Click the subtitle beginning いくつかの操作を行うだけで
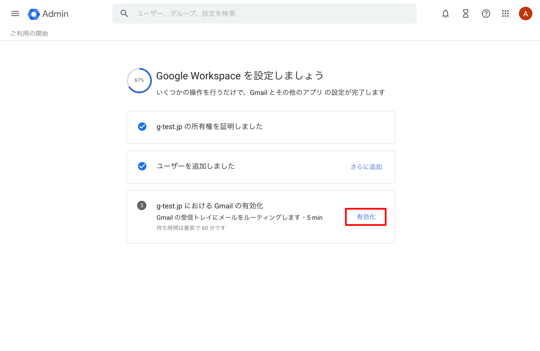This screenshot has height=351, width=540. [270, 92]
